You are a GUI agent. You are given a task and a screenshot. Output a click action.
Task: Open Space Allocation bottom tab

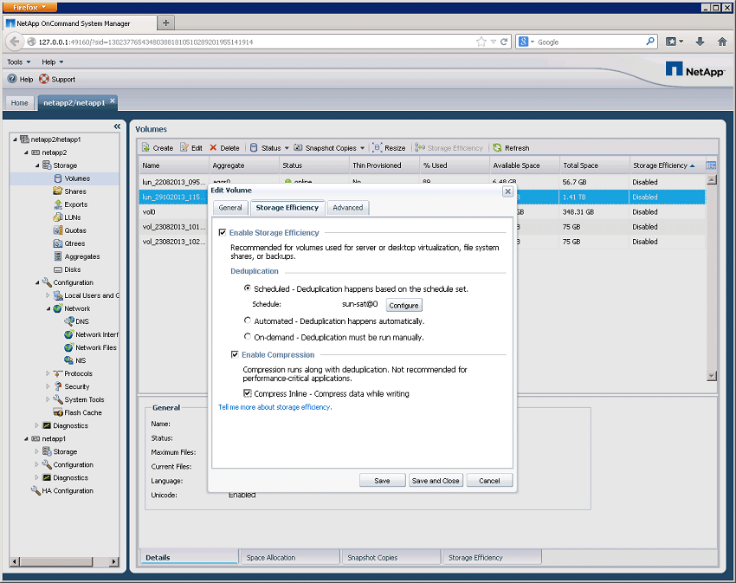(x=289, y=558)
